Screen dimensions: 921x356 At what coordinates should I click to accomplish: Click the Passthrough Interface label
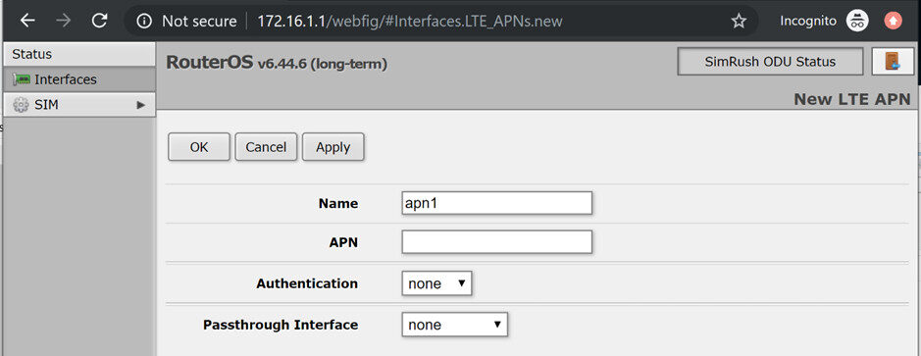[x=281, y=325]
